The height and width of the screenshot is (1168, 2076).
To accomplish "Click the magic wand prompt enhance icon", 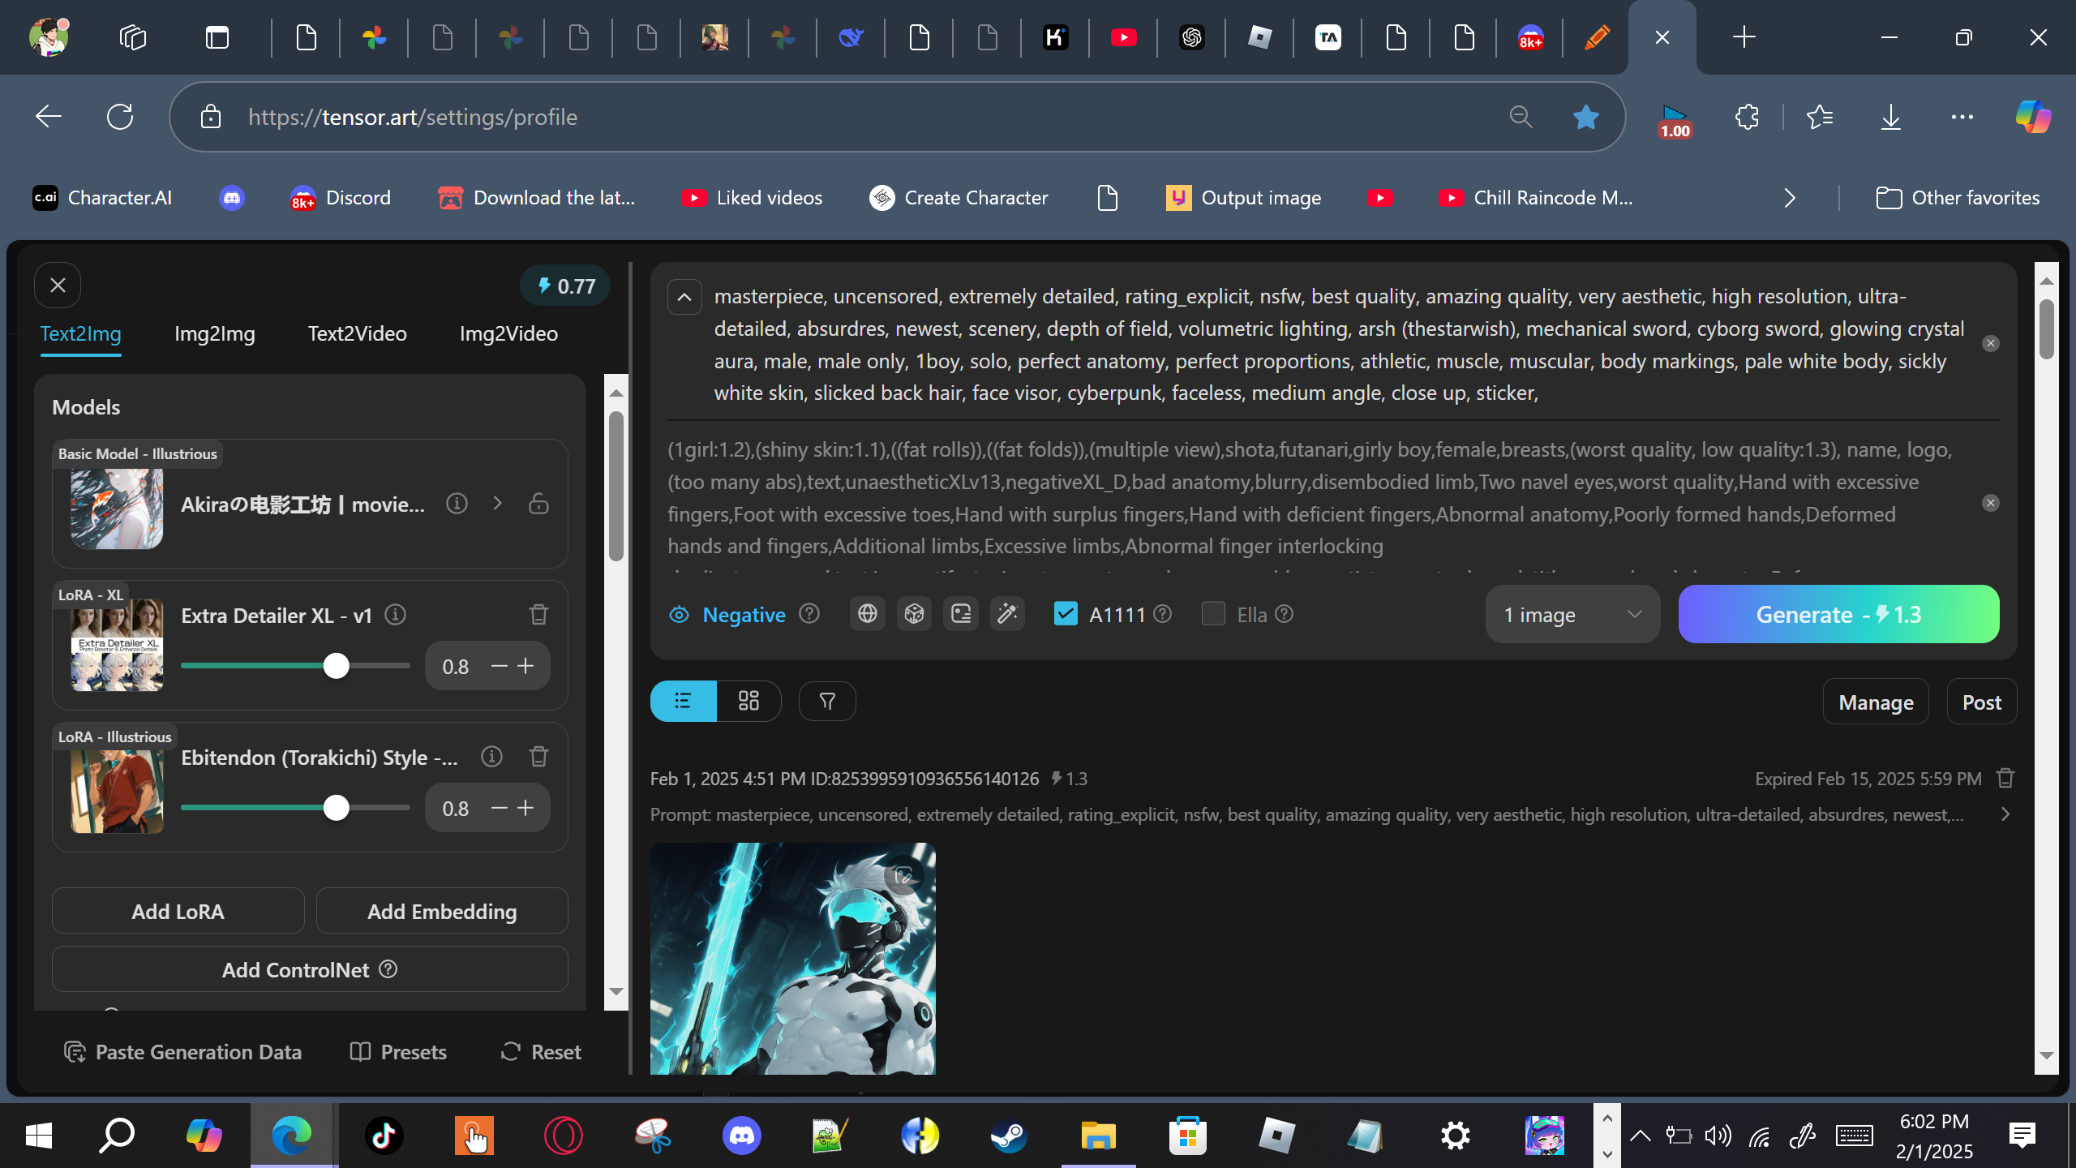I will 1007,614.
